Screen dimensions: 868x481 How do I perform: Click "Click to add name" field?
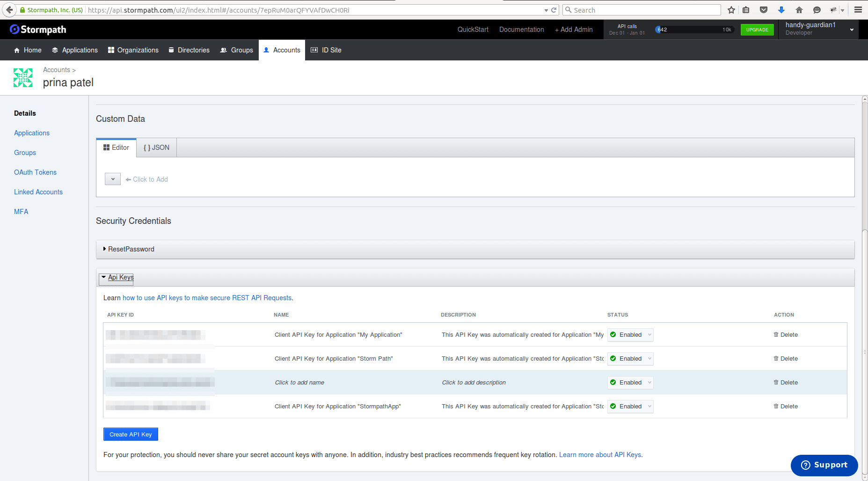tap(299, 382)
